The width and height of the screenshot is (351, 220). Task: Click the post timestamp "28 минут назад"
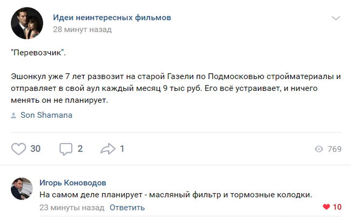tap(82, 30)
